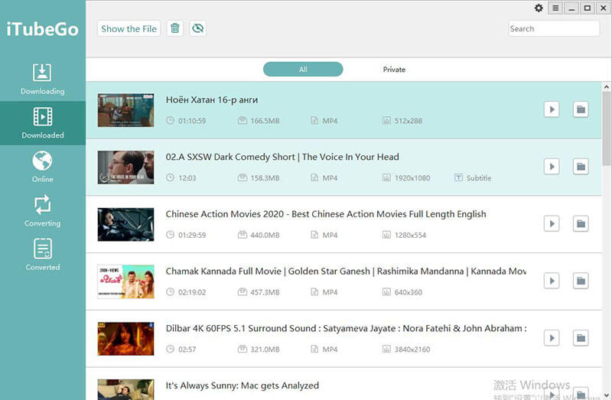Click duration 02:19:02
This screenshot has height=400, width=612.
pyautogui.click(x=192, y=292)
